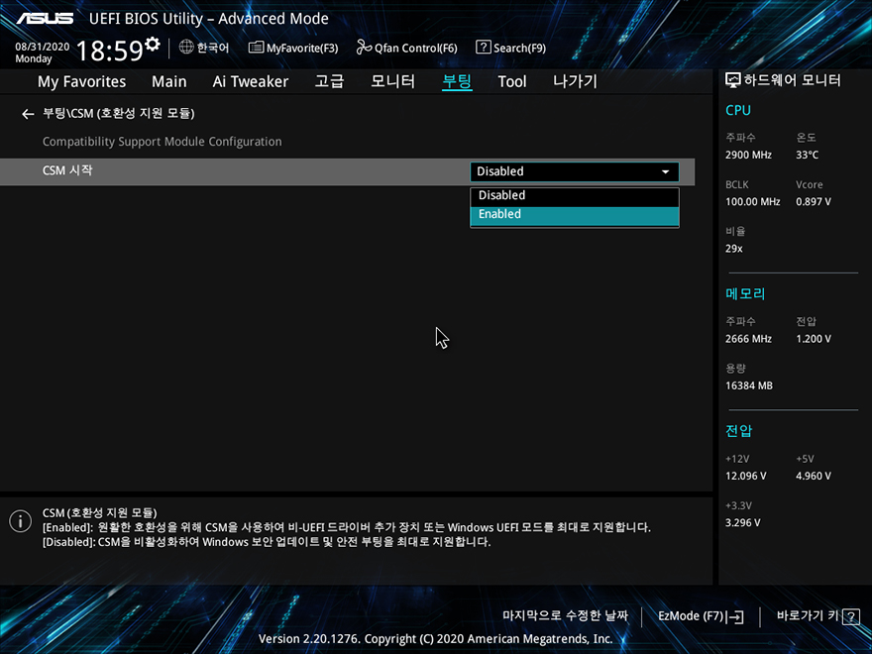The height and width of the screenshot is (654, 872).
Task: Click the 0.897 V Vcore value
Action: pos(814,202)
